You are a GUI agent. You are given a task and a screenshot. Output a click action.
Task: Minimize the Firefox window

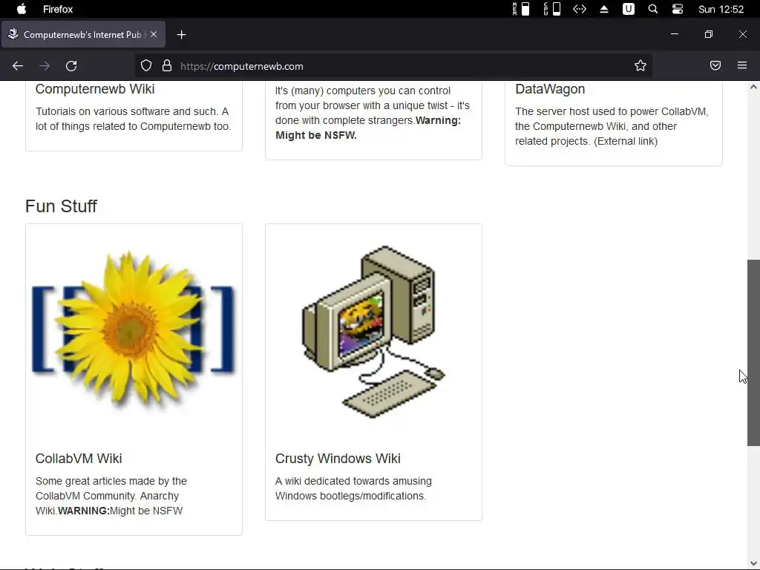[x=674, y=34]
